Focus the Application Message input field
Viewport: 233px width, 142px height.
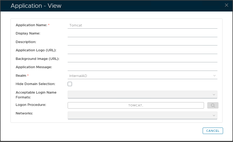(142, 67)
